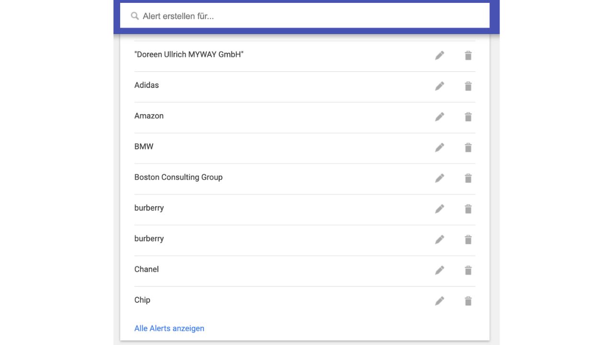The width and height of the screenshot is (613, 345).
Task: Remove the BMW alert
Action: [x=468, y=147]
